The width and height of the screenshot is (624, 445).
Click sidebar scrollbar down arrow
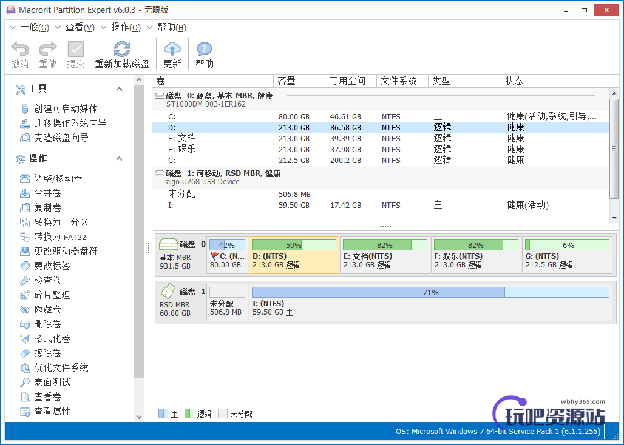[x=139, y=417]
